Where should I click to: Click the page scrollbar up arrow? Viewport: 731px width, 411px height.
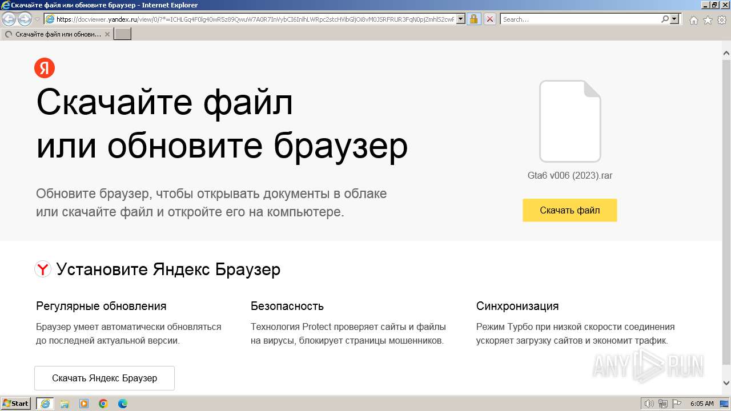point(726,54)
